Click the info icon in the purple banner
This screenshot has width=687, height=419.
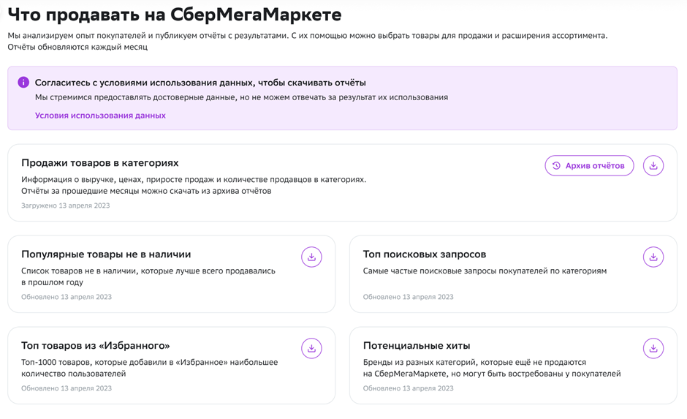(x=23, y=83)
